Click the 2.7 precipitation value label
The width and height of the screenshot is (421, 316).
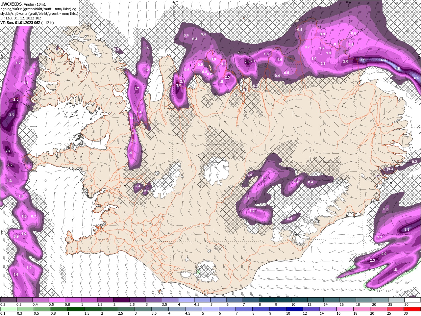tap(8, 151)
